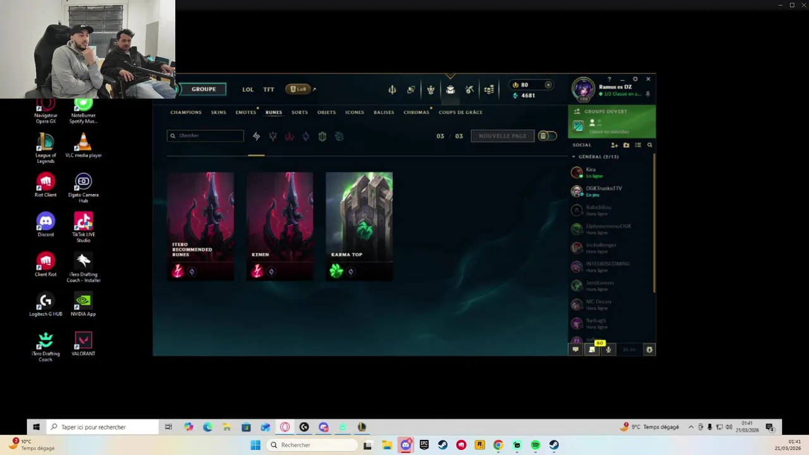Select the Karma Top rune page
The image size is (809, 455).
click(359, 226)
